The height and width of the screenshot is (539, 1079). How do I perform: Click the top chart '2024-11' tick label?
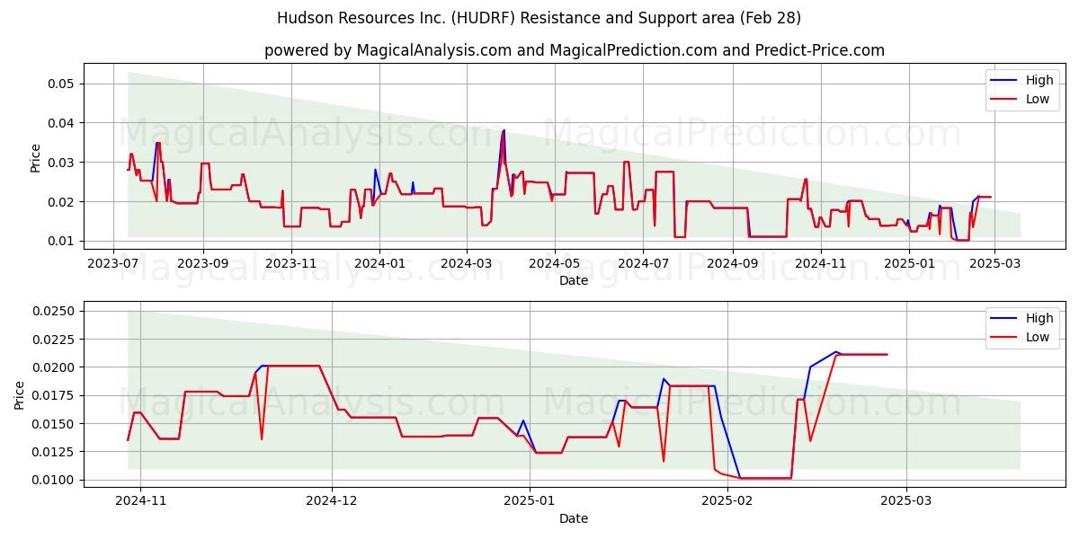point(820,262)
